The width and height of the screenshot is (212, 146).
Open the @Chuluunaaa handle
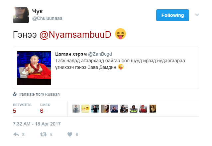pyautogui.click(x=47, y=18)
